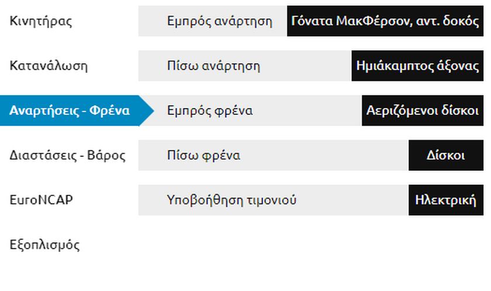The width and height of the screenshot is (491, 291).
Task: Click the Ημιάκαμπτος άξονας value box
Action: click(417, 66)
